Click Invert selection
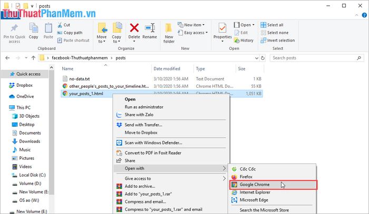This screenshot has width=369, height=214. [278, 40]
